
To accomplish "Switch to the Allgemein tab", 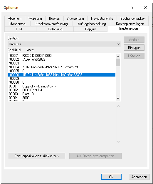I will click(15, 19).
